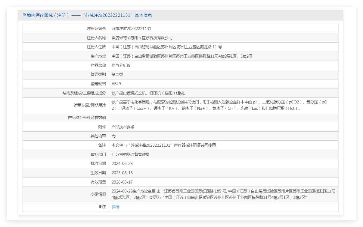
Task: Click the 批准日期 label
Action: 98,164
